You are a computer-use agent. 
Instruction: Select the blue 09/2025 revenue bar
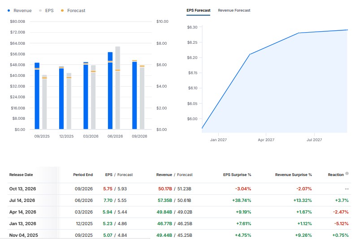[37, 96]
